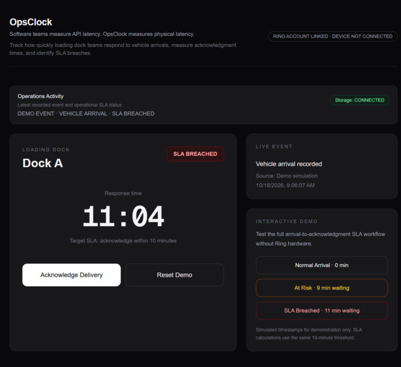Screen dimensions: 401x367
Task: Click the SLA BREACHED badge on Dock A
Action: pyautogui.click(x=195, y=154)
